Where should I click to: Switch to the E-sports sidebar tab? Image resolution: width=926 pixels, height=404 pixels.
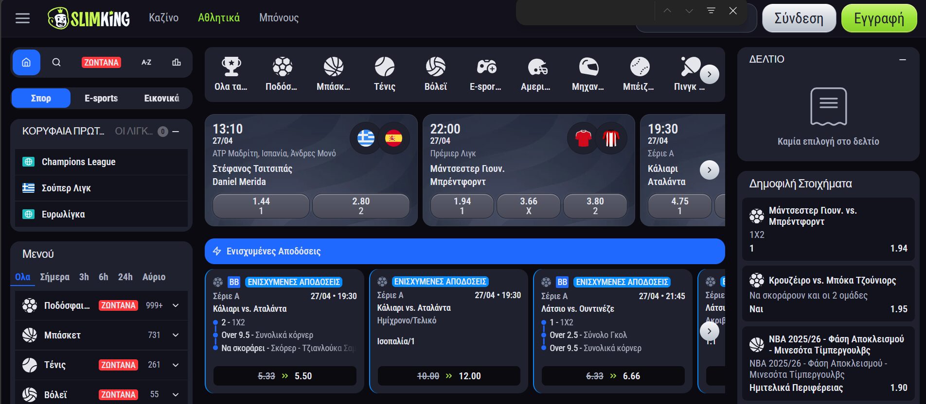click(101, 98)
